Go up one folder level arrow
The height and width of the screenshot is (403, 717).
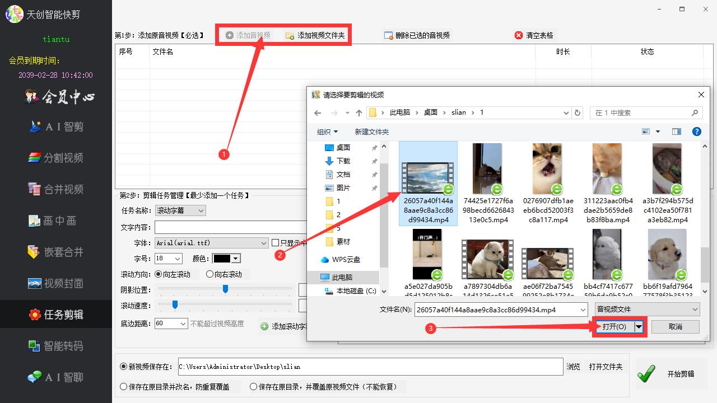coord(359,113)
